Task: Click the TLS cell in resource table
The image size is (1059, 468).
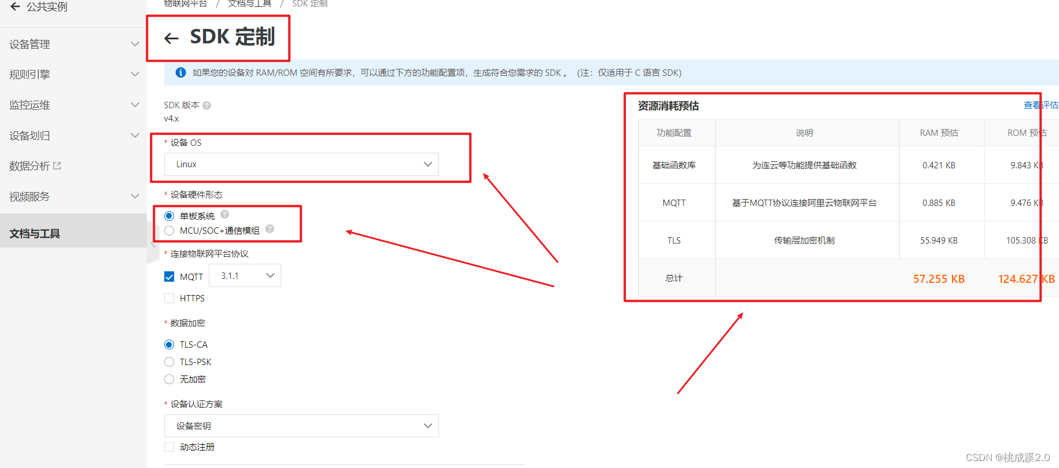Action: click(x=674, y=240)
